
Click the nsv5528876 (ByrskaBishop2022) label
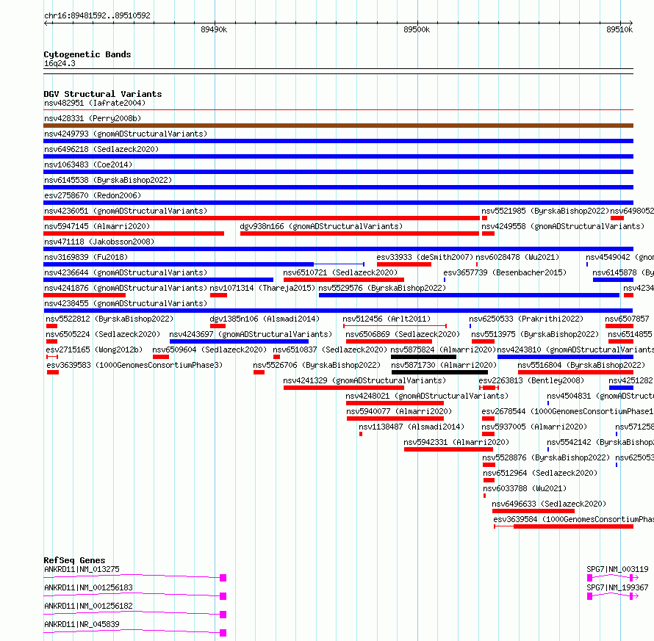(546, 457)
